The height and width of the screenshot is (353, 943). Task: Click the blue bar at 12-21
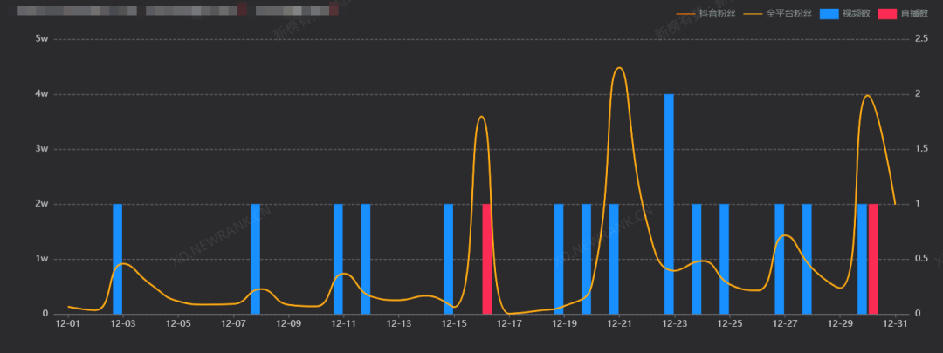[x=614, y=259]
